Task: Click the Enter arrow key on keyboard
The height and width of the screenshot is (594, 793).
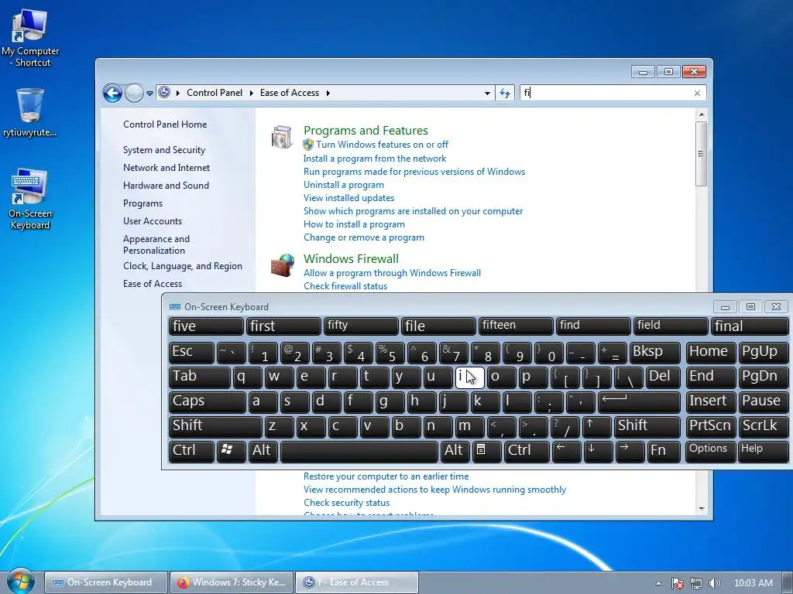Action: 639,402
